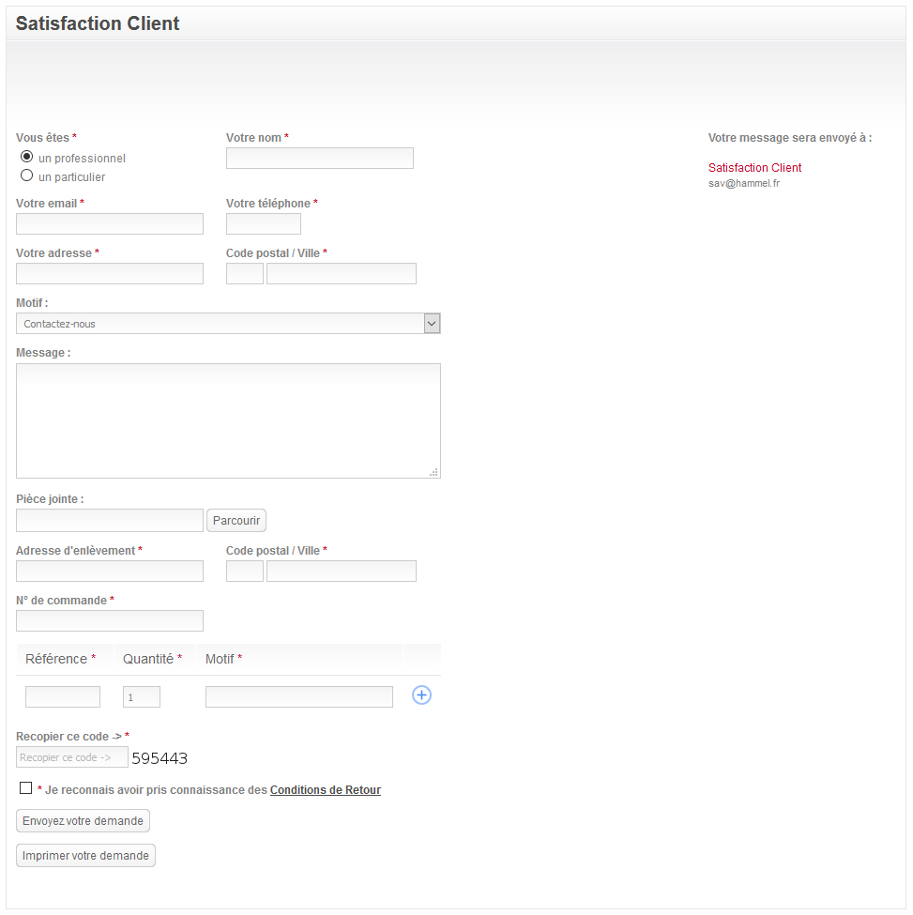The image size is (913, 915).
Task: Add a row with the plus icon
Action: pyautogui.click(x=421, y=695)
